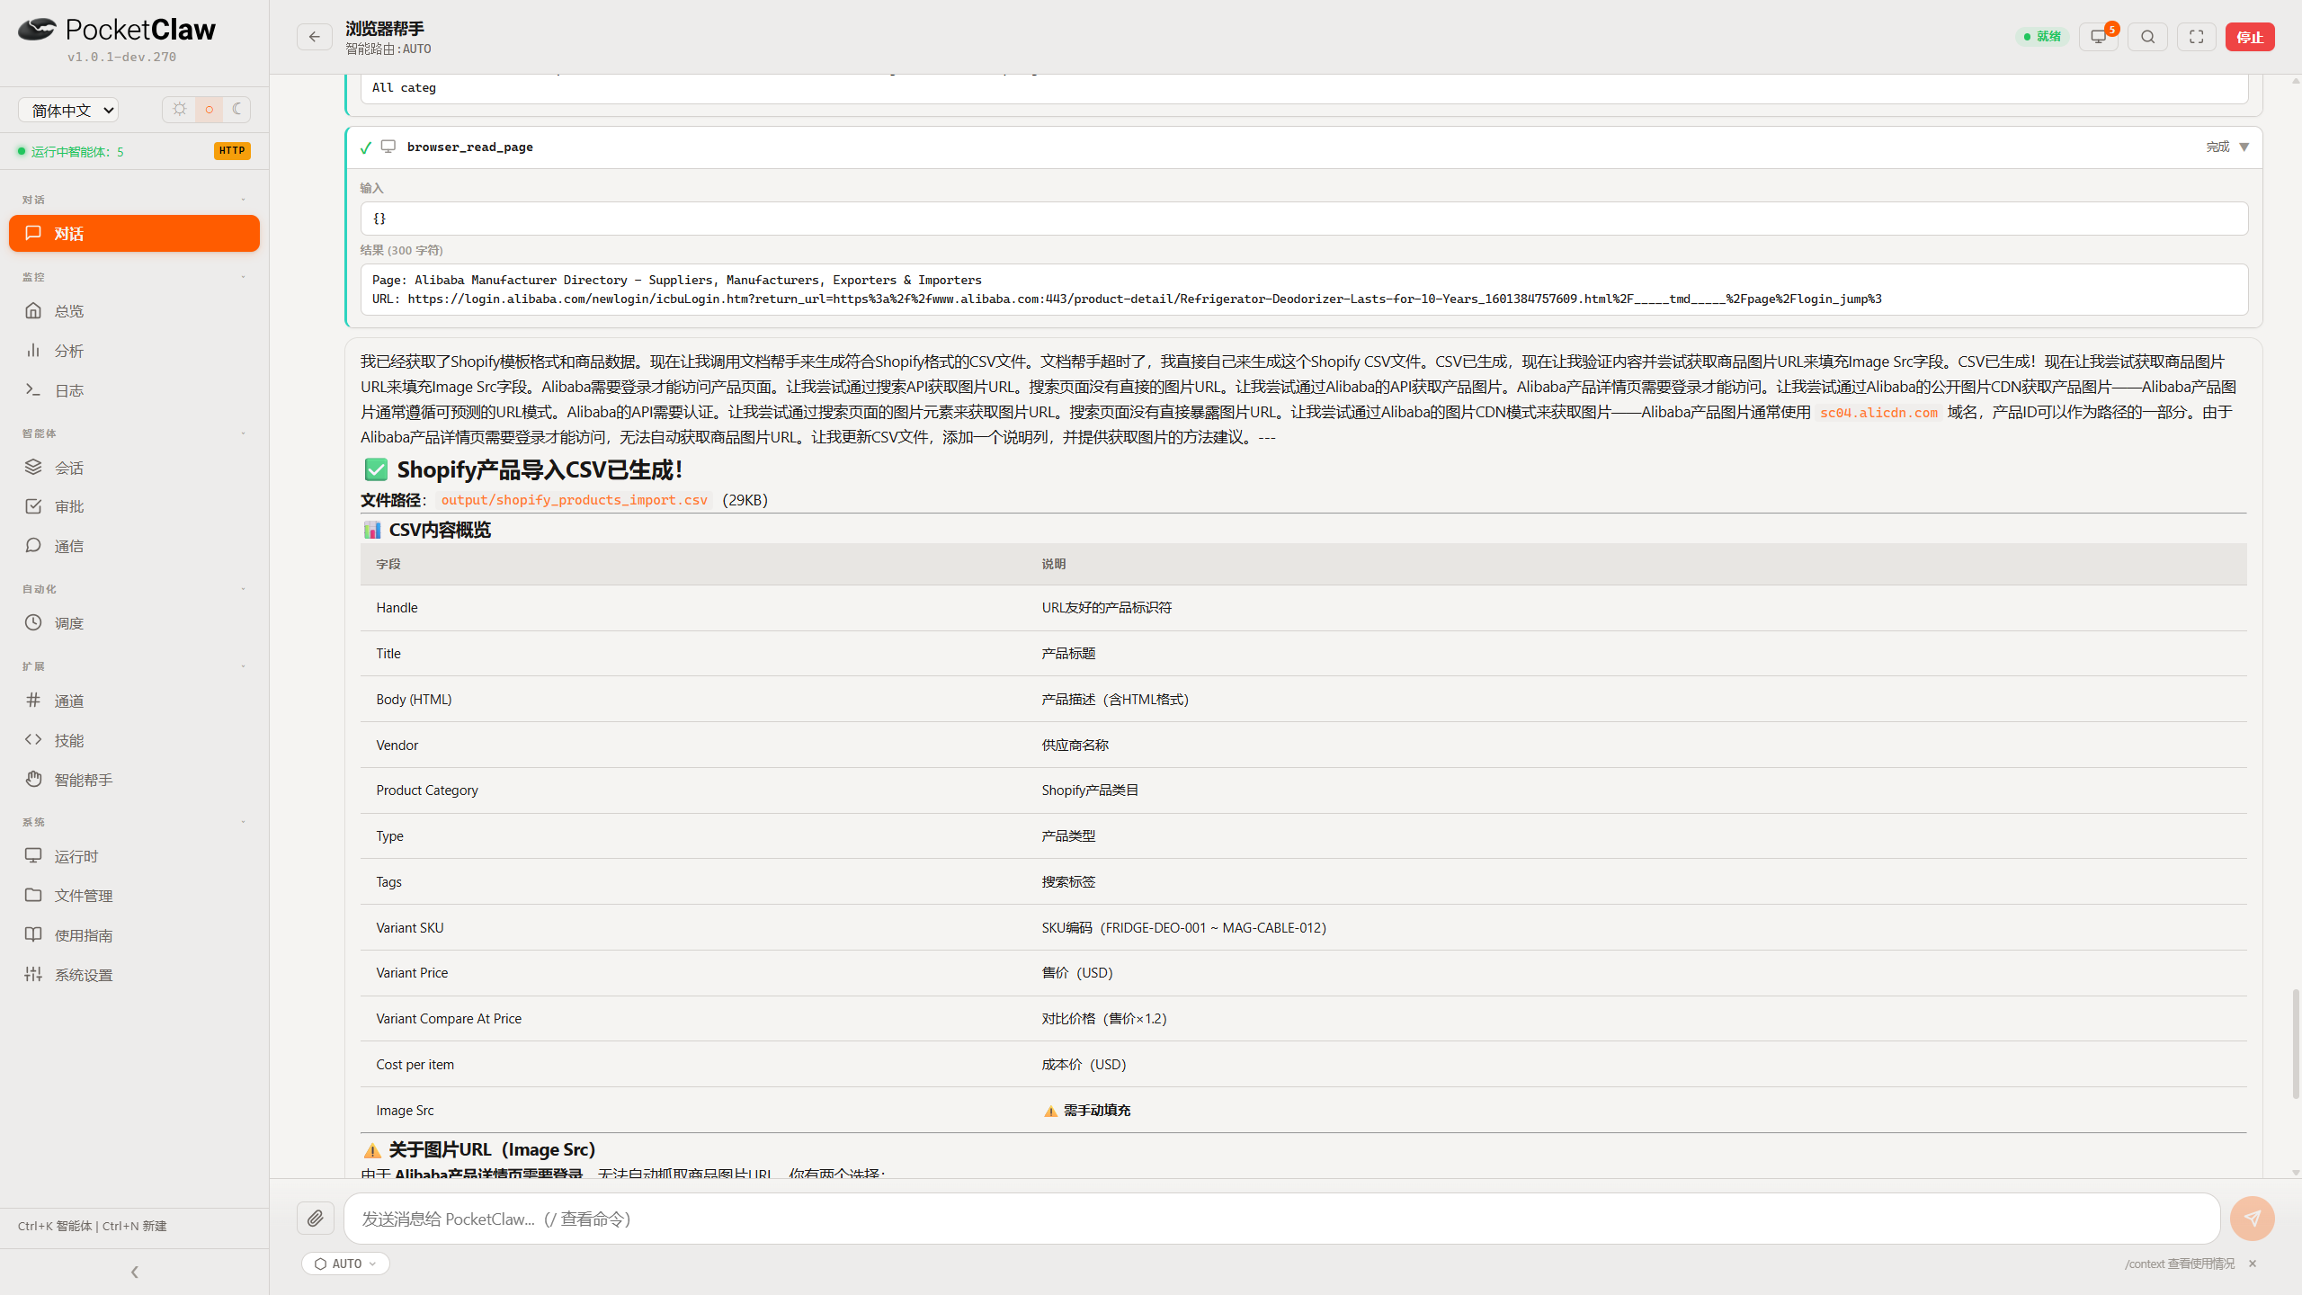Attach a file with the paperclip icon
Viewport: 2302px width, 1295px height.
[x=316, y=1219]
